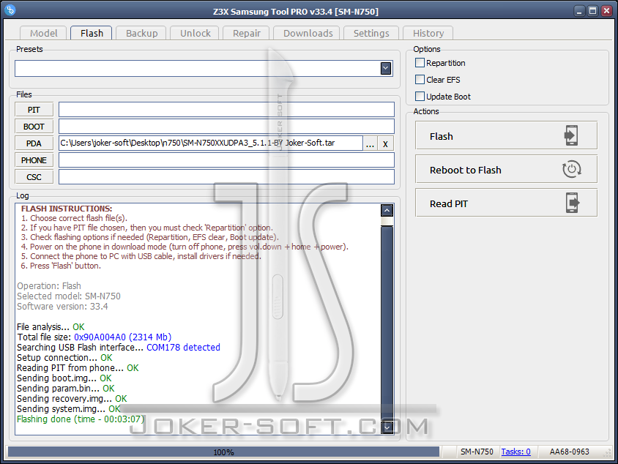Screen dimensions: 618x464
Task: Click the Read PIT button
Action: pos(506,203)
